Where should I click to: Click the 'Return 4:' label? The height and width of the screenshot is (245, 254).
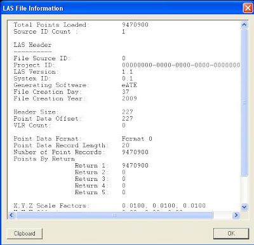(91, 185)
